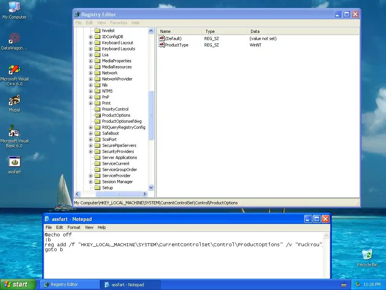This screenshot has width=386, height=290.
Task: Click the ServiceGroupOrder folder icon
Action: point(98,170)
